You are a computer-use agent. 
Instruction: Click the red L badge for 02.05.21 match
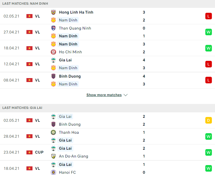tap(209, 16)
